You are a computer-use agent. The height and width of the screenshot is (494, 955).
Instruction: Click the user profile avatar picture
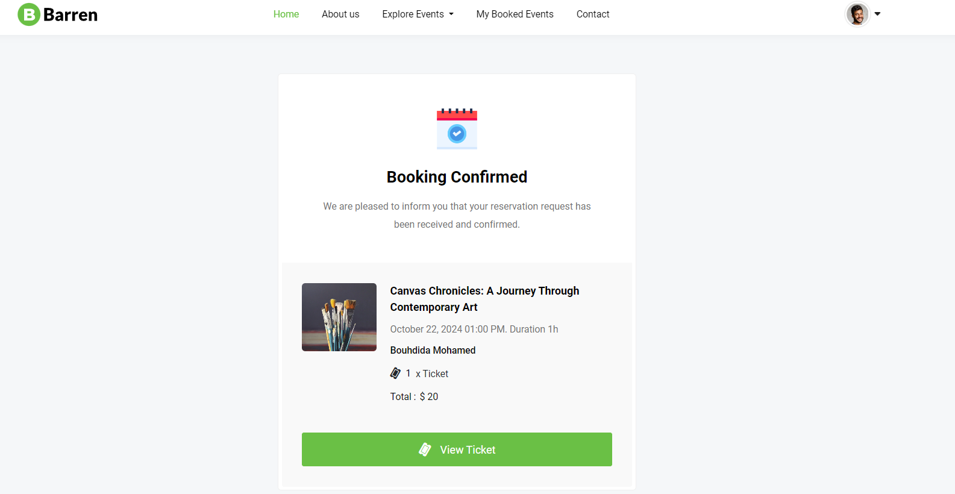(x=857, y=14)
